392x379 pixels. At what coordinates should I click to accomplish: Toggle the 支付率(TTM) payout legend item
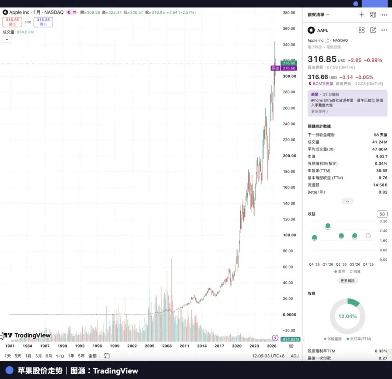(359, 339)
